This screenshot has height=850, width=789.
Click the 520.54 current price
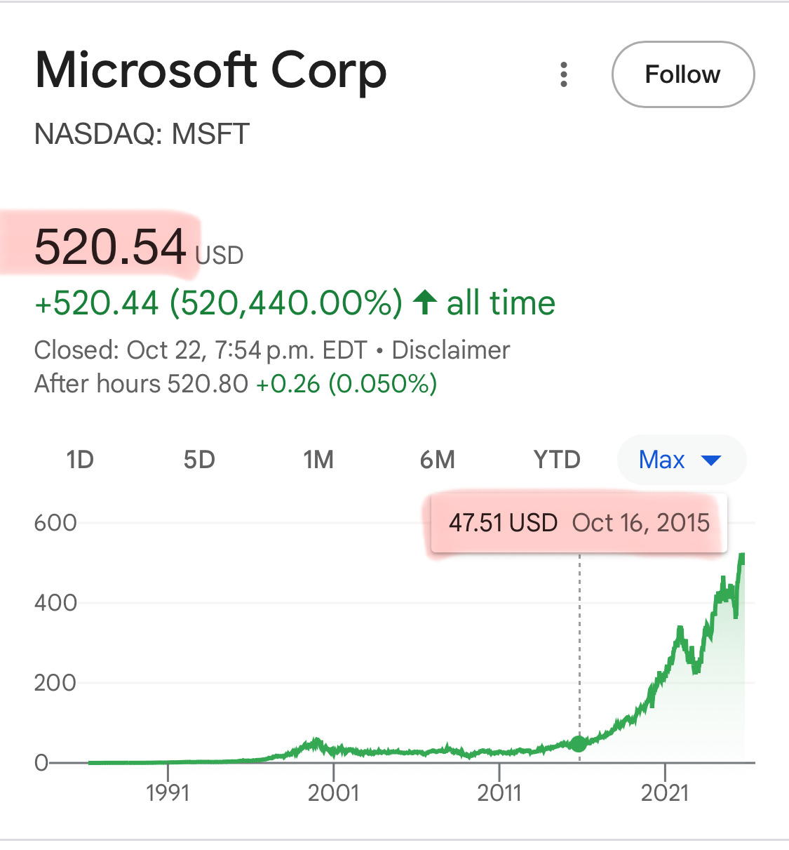pos(111,247)
